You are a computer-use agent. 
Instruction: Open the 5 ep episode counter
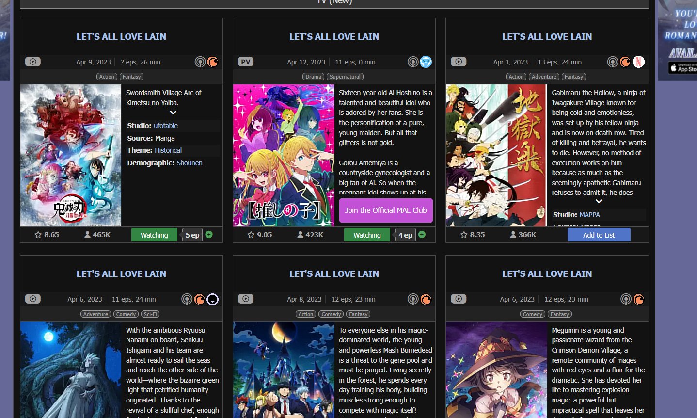[x=192, y=235]
